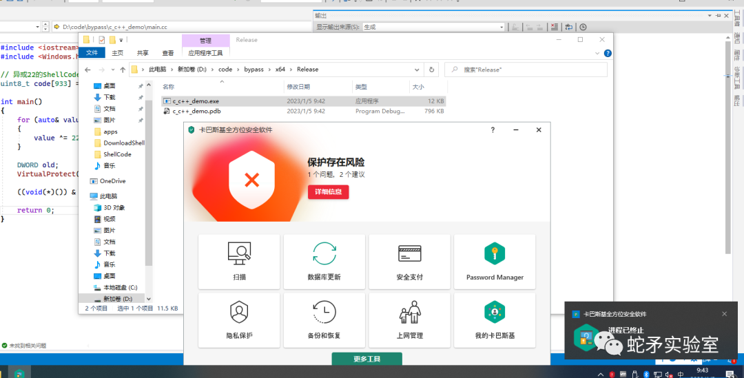Toggle auto-hide pin on the 输出 panel
This screenshot has width=744, height=378.
click(718, 16)
